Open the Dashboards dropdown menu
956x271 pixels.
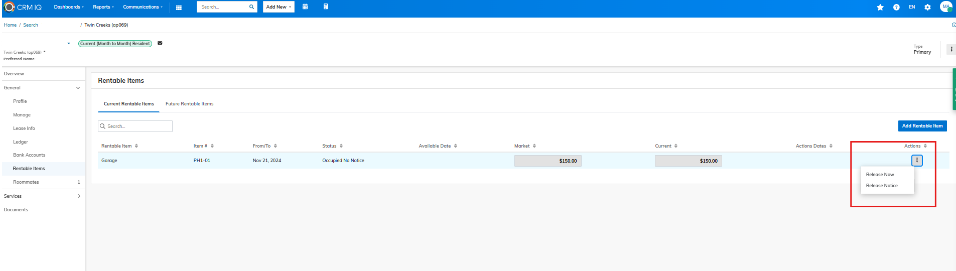coord(69,7)
